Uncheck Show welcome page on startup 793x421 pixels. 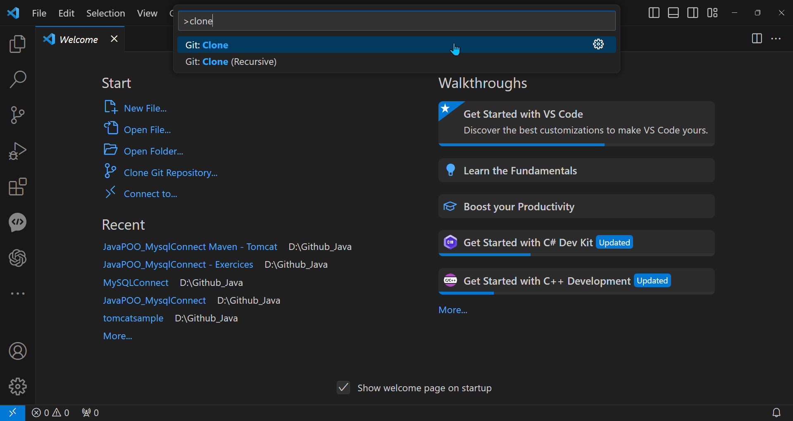coord(343,388)
